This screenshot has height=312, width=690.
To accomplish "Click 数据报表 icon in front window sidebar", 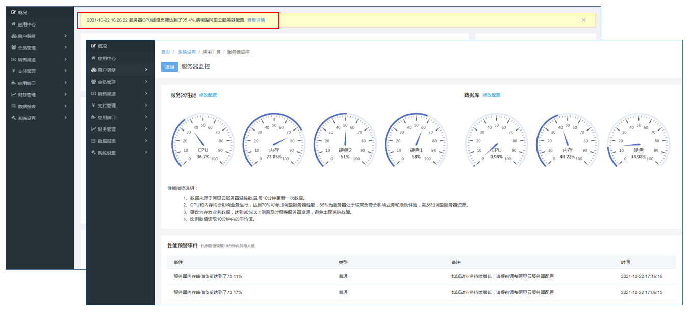I will [x=93, y=141].
